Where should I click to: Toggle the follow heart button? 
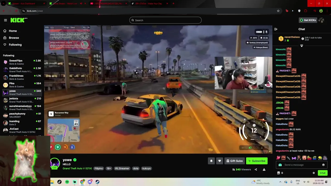tap(220, 161)
